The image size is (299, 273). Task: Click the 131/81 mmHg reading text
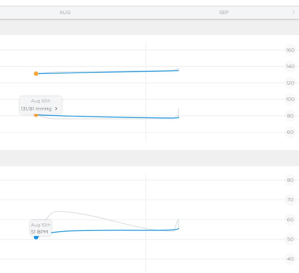tap(36, 109)
